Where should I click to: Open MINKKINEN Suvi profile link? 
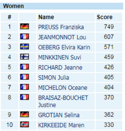[x=60, y=57]
